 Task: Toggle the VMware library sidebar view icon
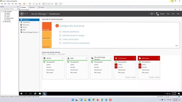44,4
